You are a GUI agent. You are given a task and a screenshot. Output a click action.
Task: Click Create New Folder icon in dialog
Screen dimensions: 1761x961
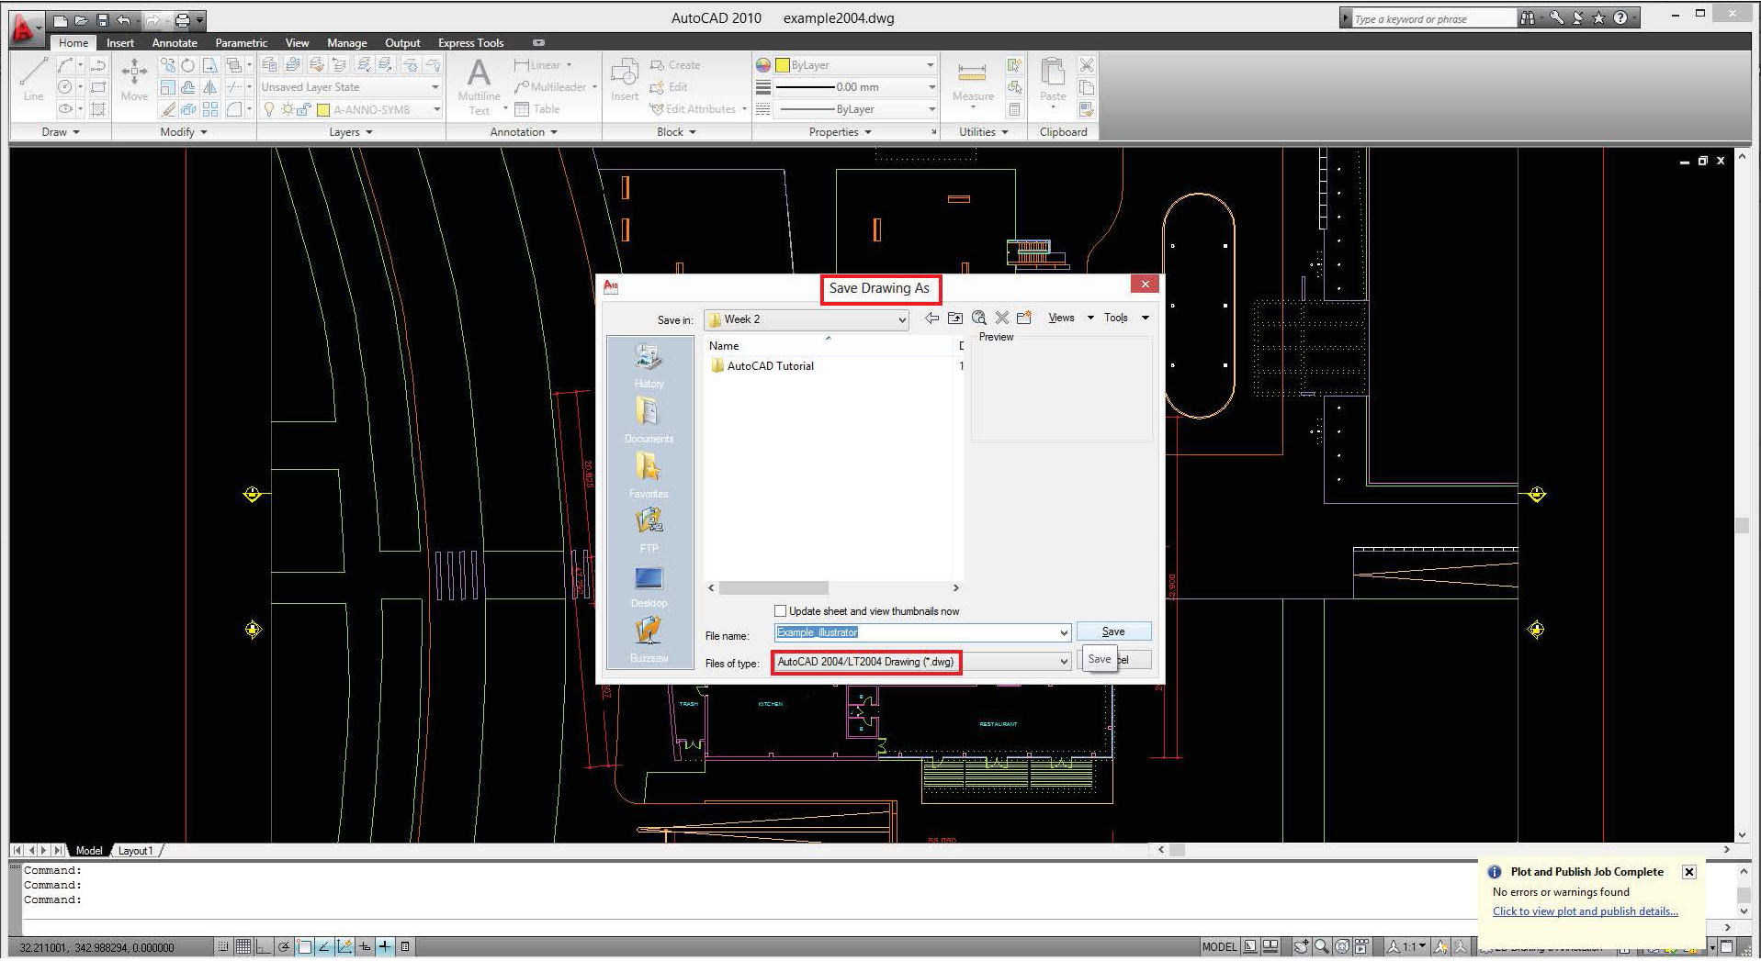(x=1024, y=318)
